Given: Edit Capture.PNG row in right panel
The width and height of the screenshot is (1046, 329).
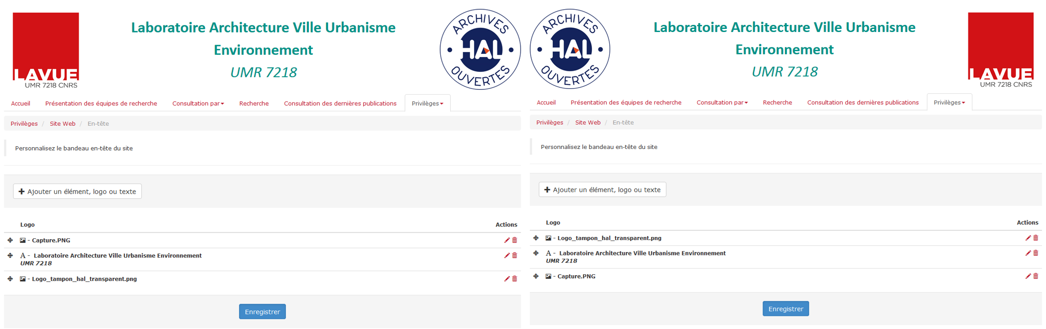Looking at the screenshot, I should [x=1028, y=276].
